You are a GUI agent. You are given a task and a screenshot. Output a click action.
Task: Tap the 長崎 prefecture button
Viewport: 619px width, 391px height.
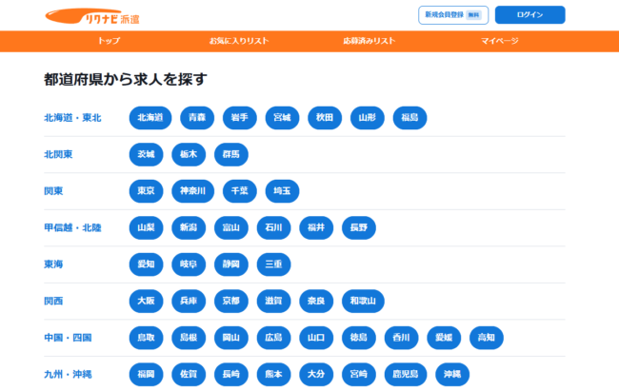tap(231, 374)
